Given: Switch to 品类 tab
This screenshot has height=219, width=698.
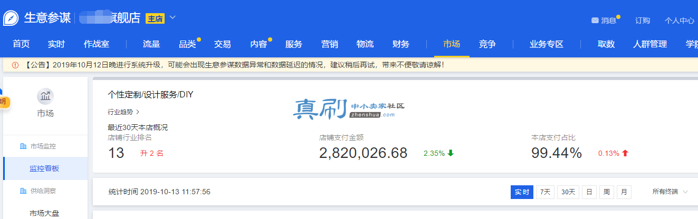Looking at the screenshot, I should [x=187, y=44].
